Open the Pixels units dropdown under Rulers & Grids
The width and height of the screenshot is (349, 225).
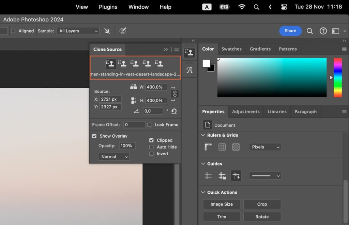click(x=265, y=147)
